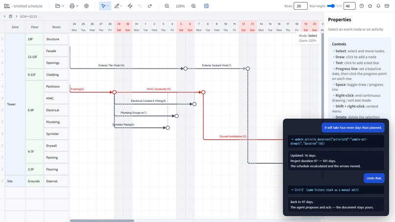Select the Room column header

click(56, 27)
